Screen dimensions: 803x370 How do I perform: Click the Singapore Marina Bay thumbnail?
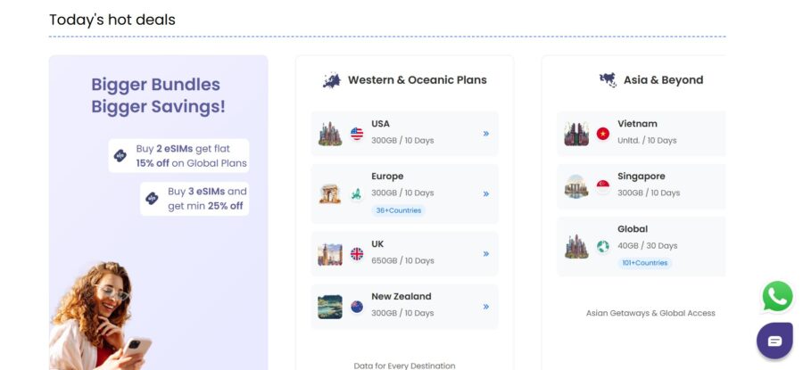576,187
